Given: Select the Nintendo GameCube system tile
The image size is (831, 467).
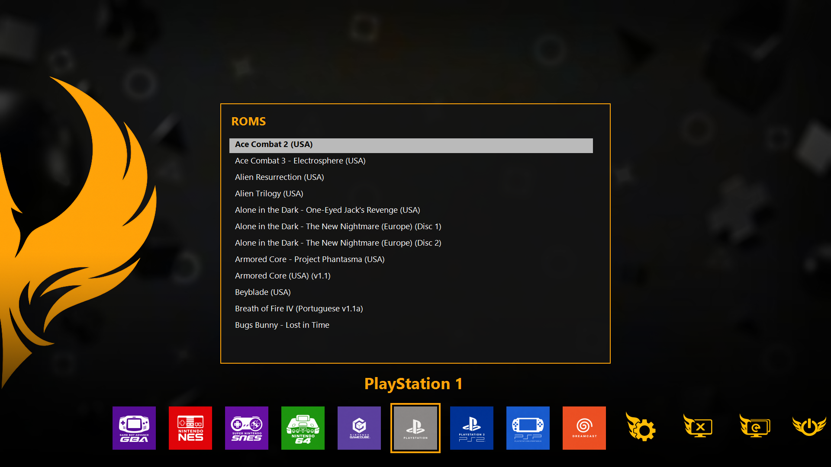Looking at the screenshot, I should coord(359,428).
